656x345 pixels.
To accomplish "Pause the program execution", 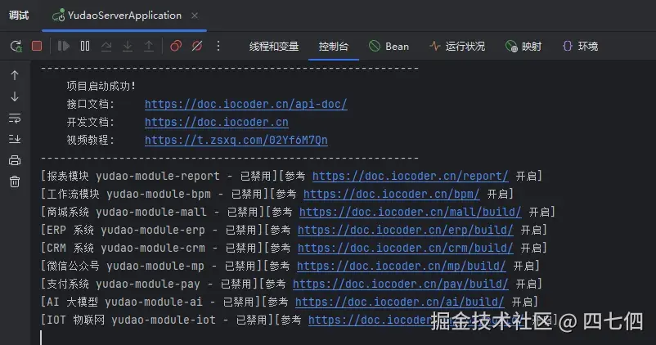I will tap(85, 46).
